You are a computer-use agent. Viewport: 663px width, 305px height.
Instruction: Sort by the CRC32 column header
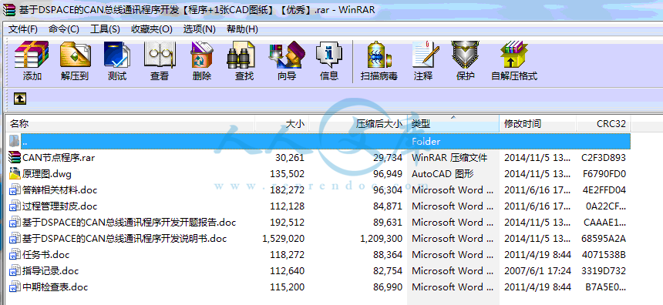click(604, 124)
